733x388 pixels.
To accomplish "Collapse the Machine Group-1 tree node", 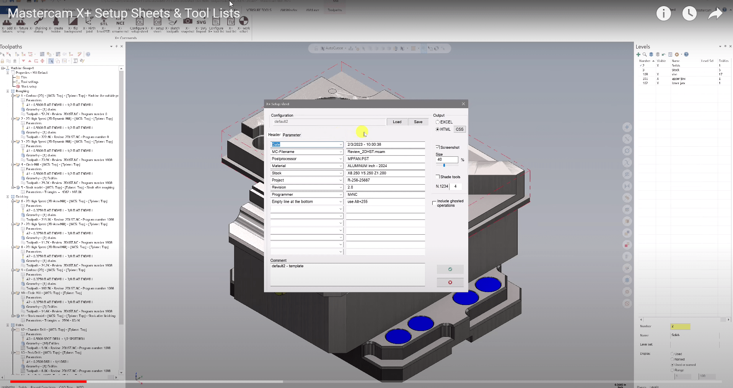I will tap(3, 68).
